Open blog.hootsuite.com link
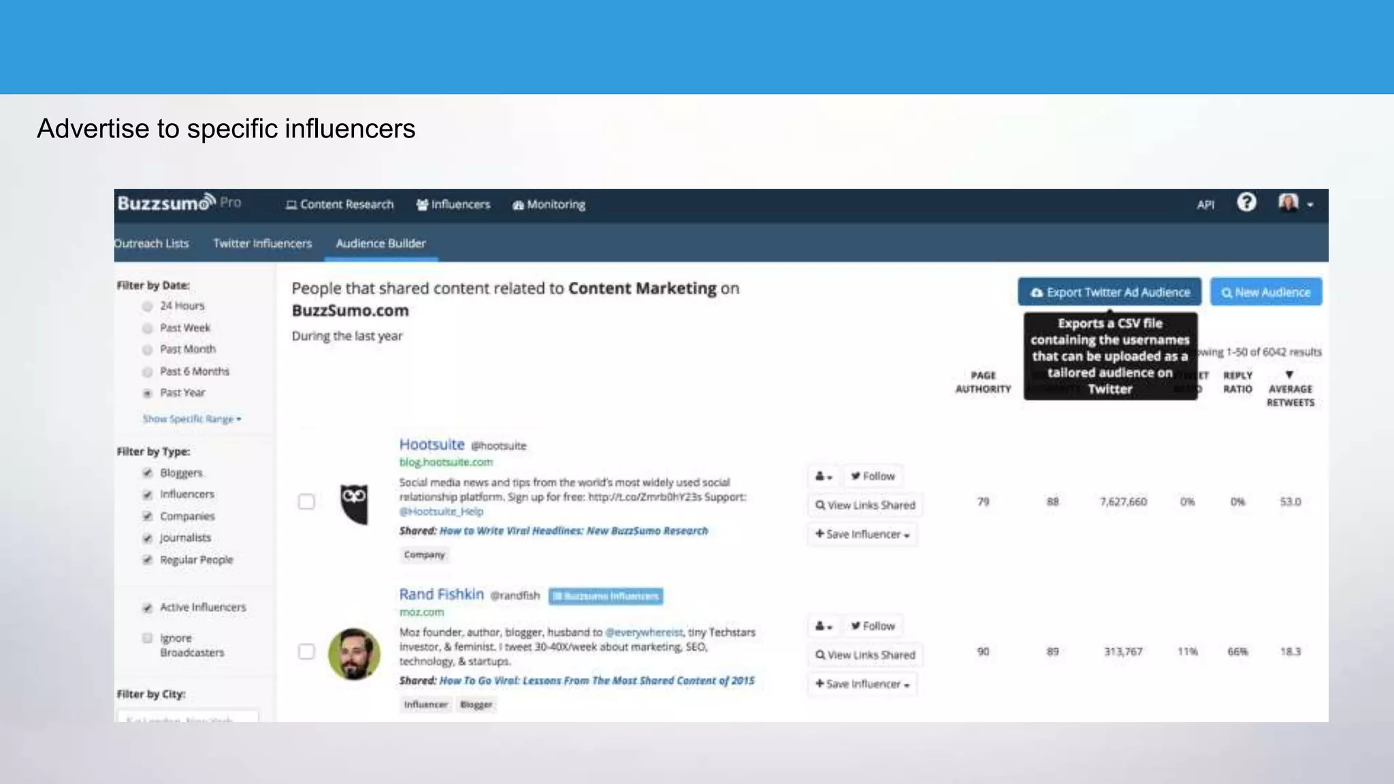Viewport: 1394px width, 784px height. pyautogui.click(x=446, y=462)
